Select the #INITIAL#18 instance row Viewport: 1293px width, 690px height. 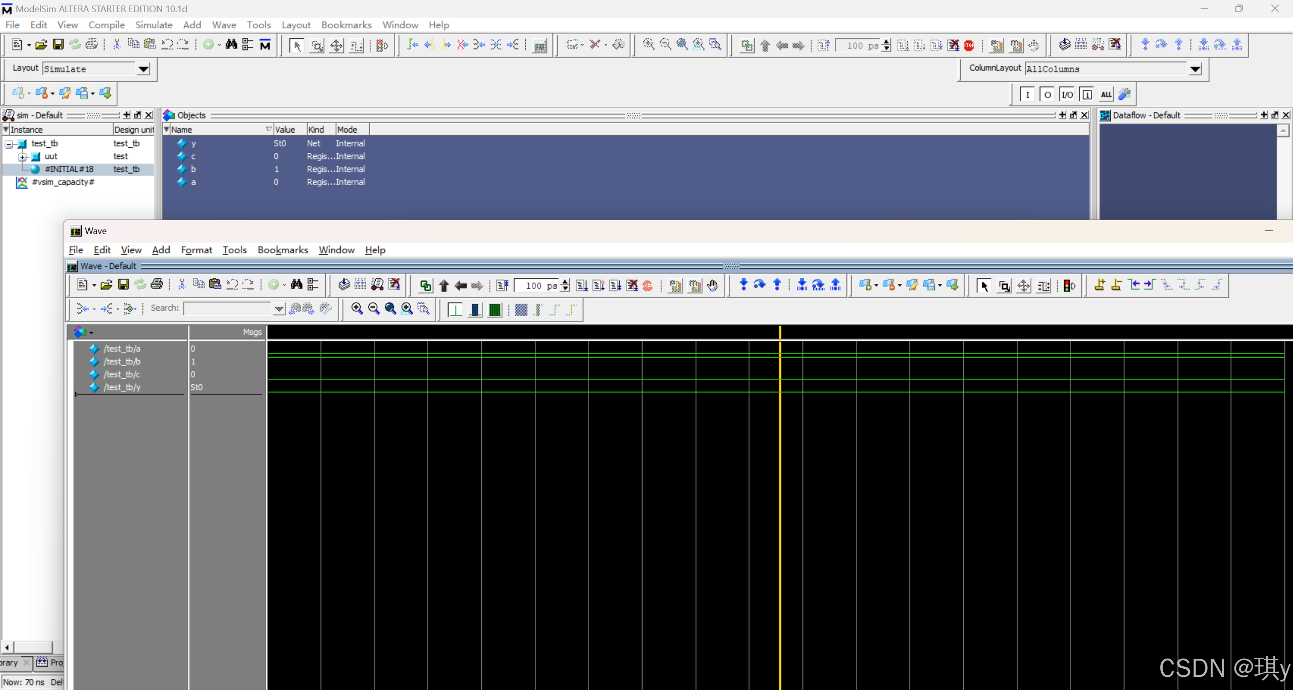(x=69, y=169)
